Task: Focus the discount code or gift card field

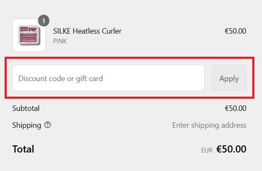Action: click(108, 78)
